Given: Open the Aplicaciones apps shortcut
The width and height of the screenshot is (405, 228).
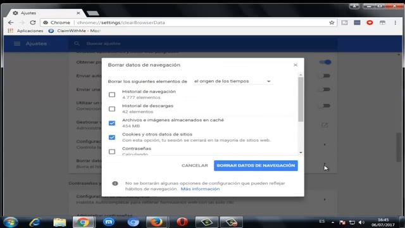Looking at the screenshot, I should coord(25,31).
